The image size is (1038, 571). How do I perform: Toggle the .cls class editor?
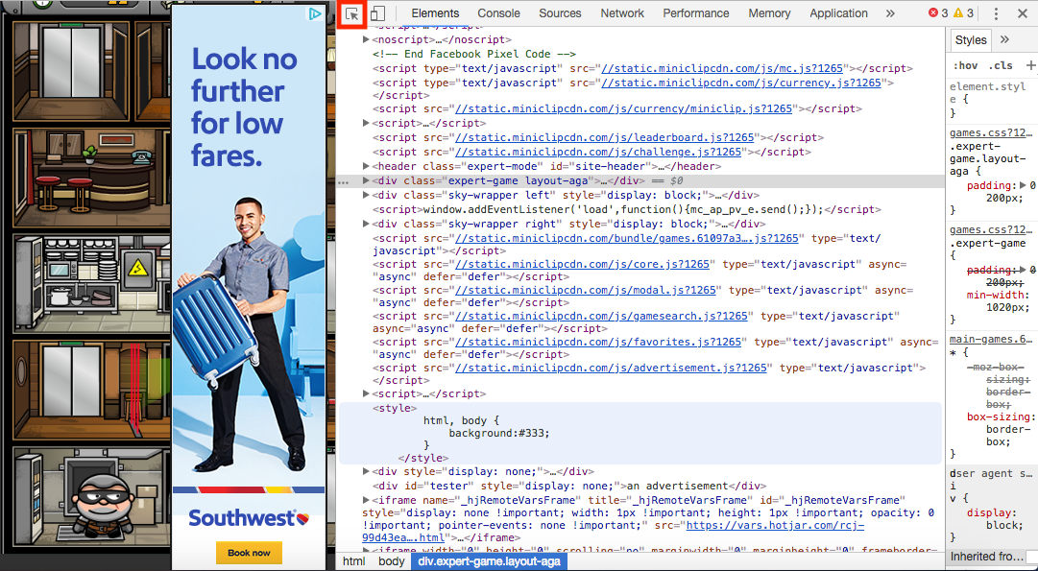1001,65
